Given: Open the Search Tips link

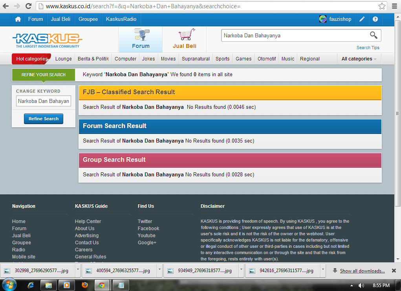Looking at the screenshot, I should [x=368, y=48].
